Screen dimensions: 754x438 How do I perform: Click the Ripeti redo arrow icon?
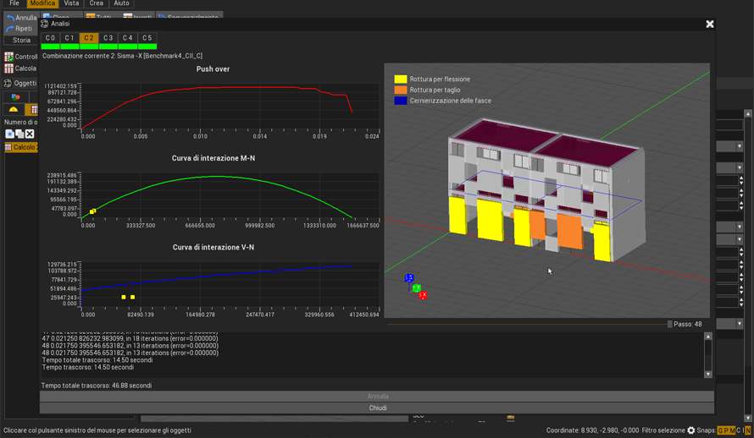click(9, 29)
